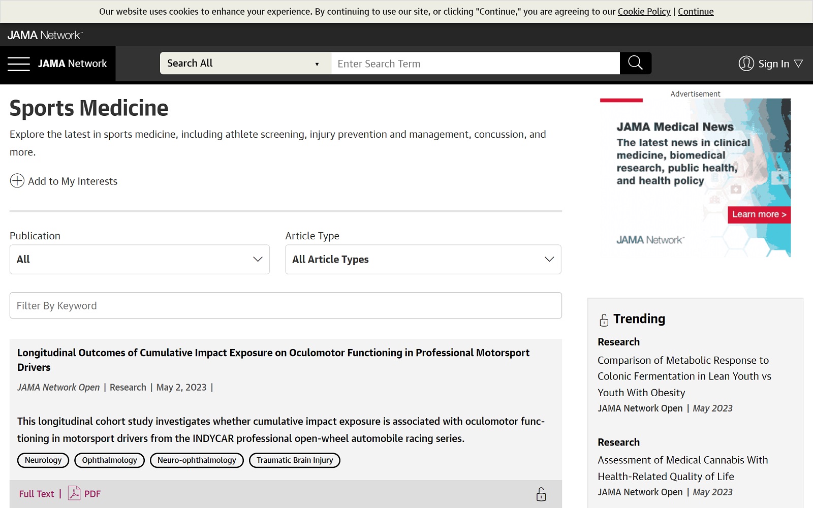This screenshot has height=508, width=813.
Task: Click the Trending section heading
Action: click(x=639, y=319)
